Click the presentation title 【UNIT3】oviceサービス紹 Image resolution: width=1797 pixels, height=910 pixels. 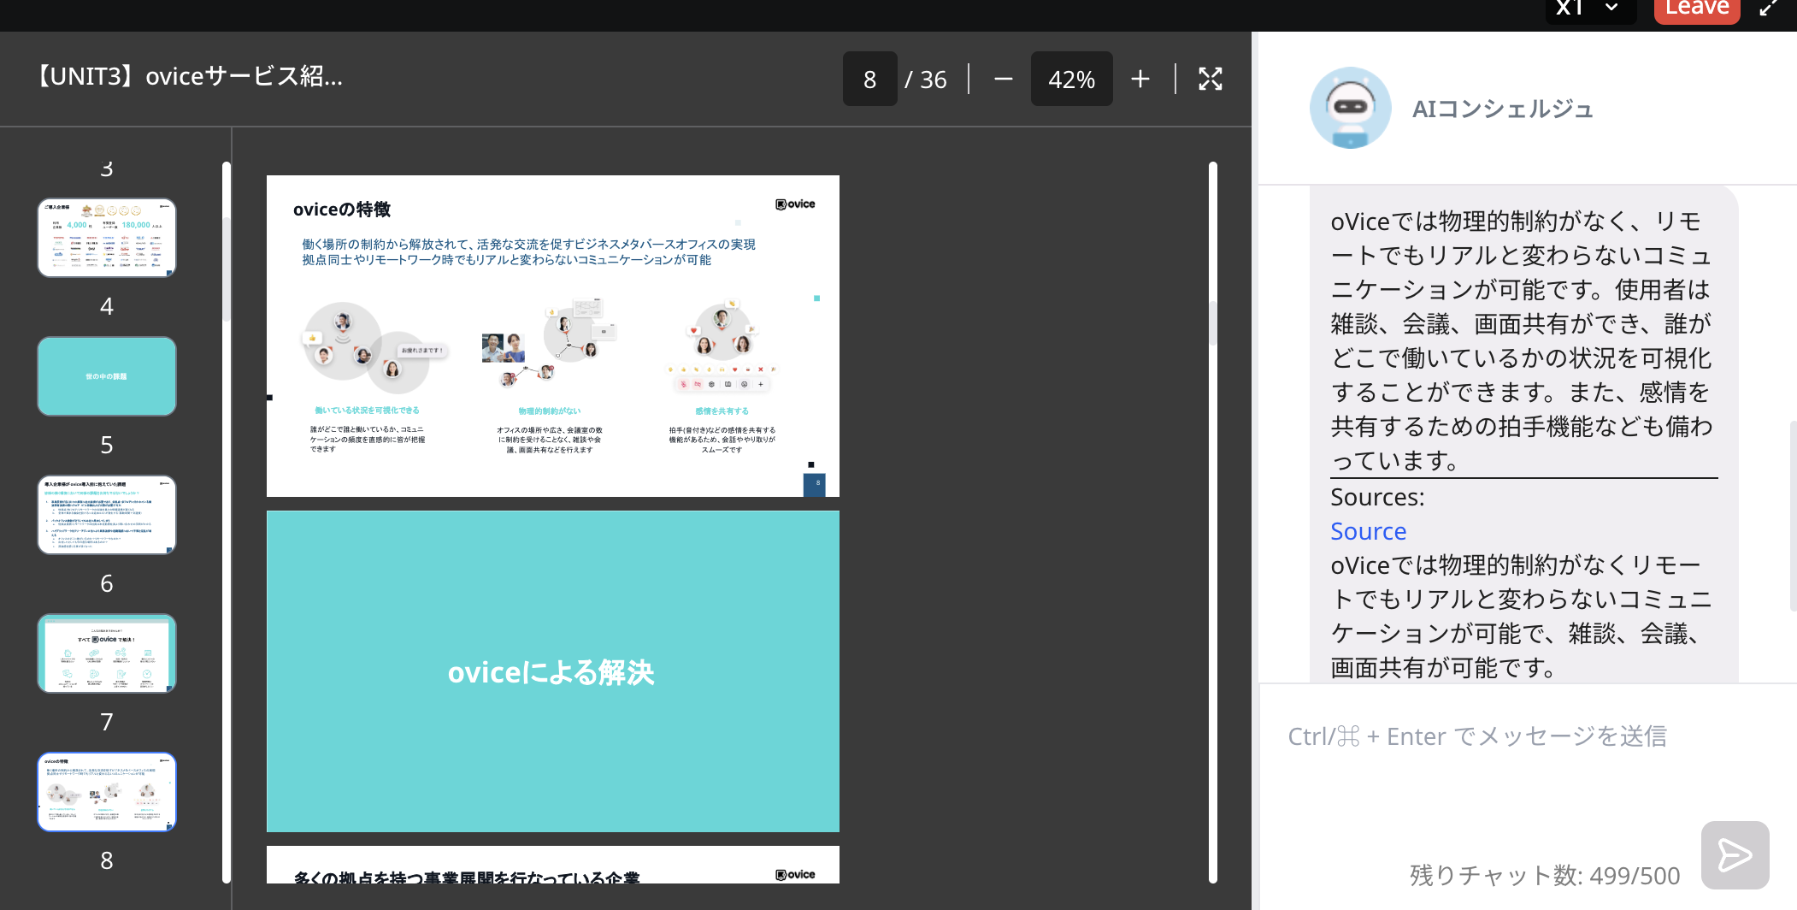point(190,76)
